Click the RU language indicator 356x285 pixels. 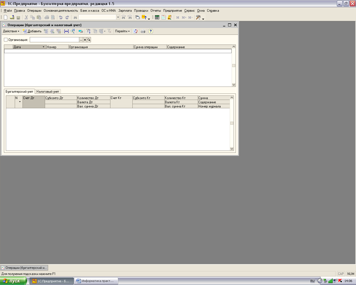pos(312,281)
